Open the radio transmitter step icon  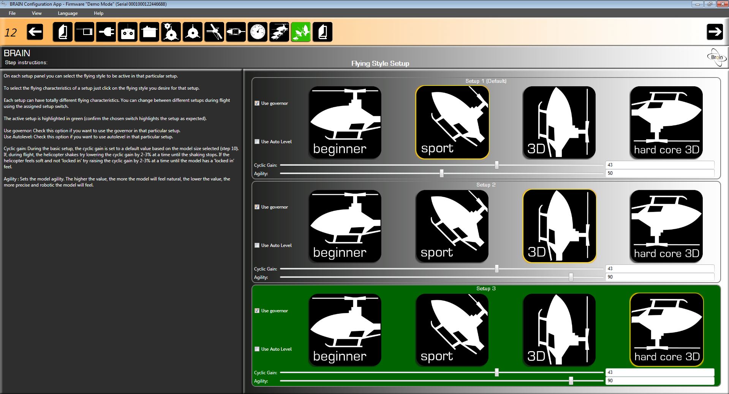click(x=128, y=32)
